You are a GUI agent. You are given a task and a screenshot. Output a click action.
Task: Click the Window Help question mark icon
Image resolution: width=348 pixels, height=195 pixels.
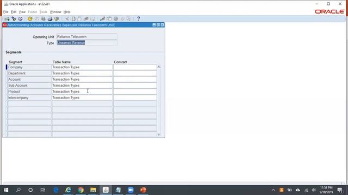coord(139,19)
